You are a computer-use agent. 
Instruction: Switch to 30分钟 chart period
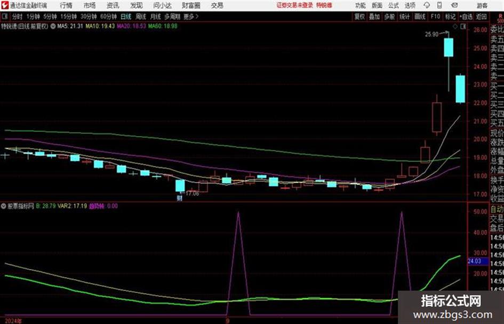(89, 16)
